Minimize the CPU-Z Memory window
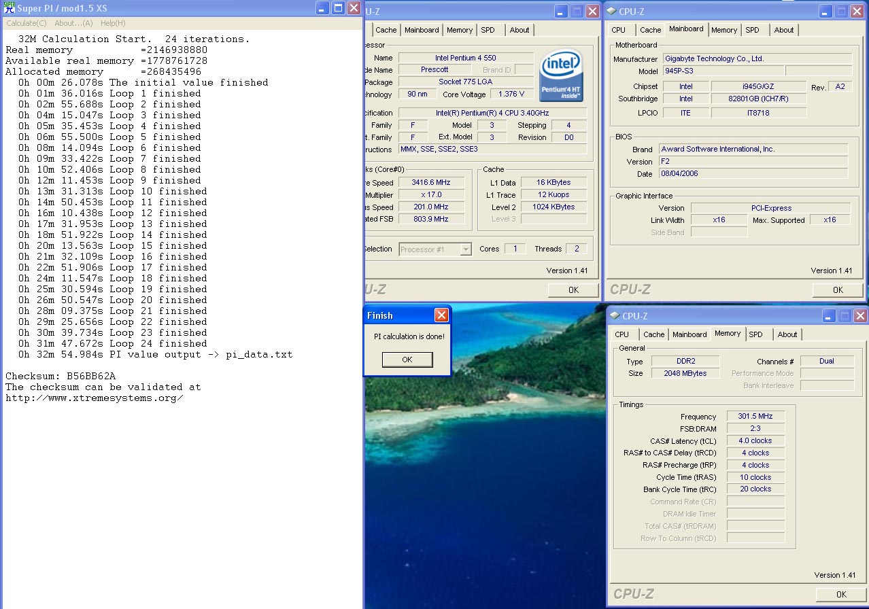Image resolution: width=869 pixels, height=609 pixels. (x=830, y=316)
